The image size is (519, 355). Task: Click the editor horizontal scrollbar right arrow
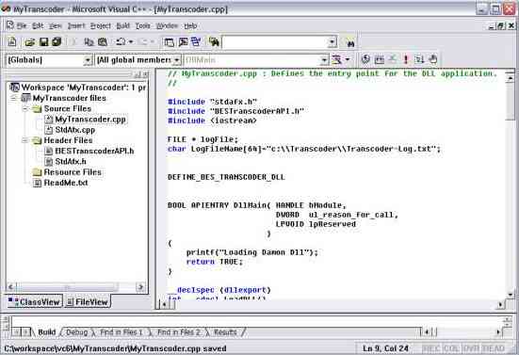[500, 304]
